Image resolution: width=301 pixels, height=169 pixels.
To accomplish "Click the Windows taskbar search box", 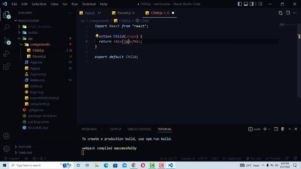I will [x=41, y=165].
